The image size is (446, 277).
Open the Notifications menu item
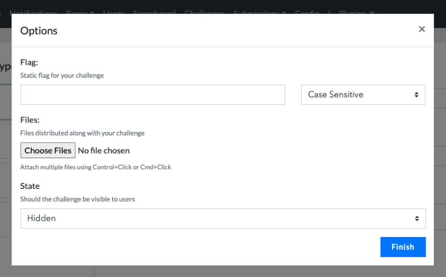click(x=33, y=12)
